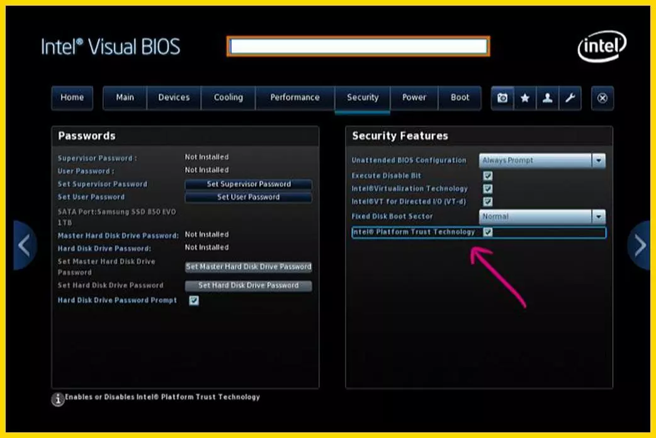This screenshot has height=438, width=656.
Task: Open Fixed Disk Boot Sector dropdown
Action: click(542, 216)
